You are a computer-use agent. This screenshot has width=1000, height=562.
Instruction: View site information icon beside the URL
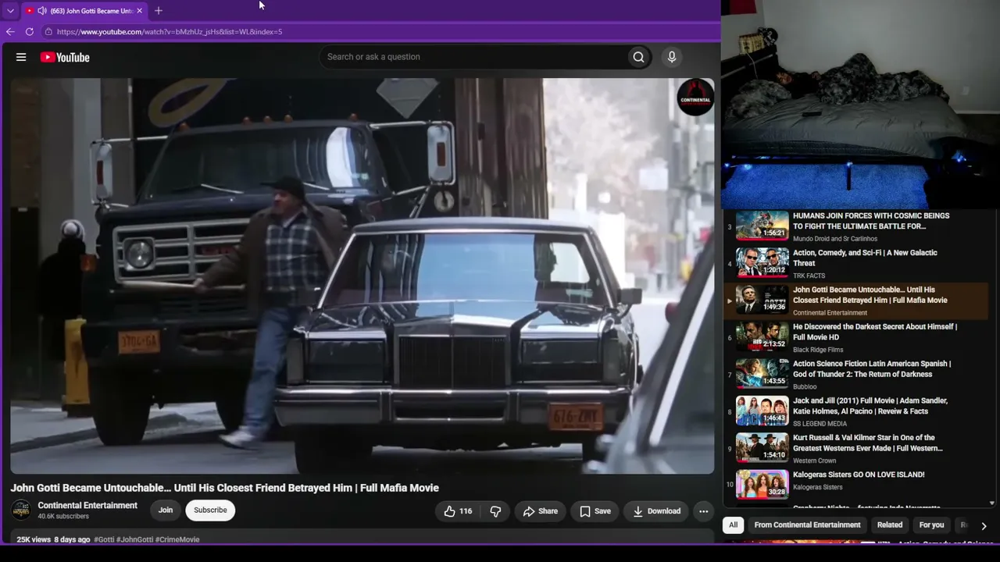coord(48,32)
